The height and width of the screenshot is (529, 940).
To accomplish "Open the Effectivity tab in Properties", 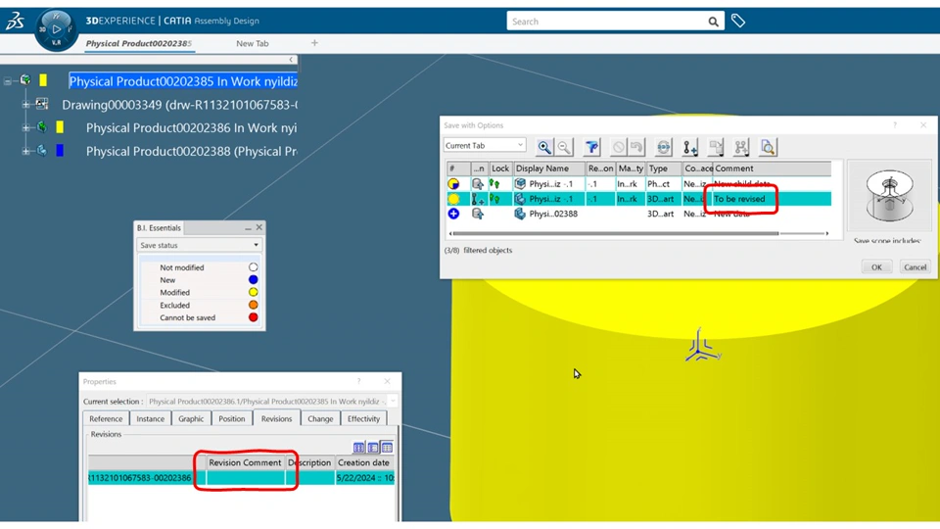I will coord(363,418).
